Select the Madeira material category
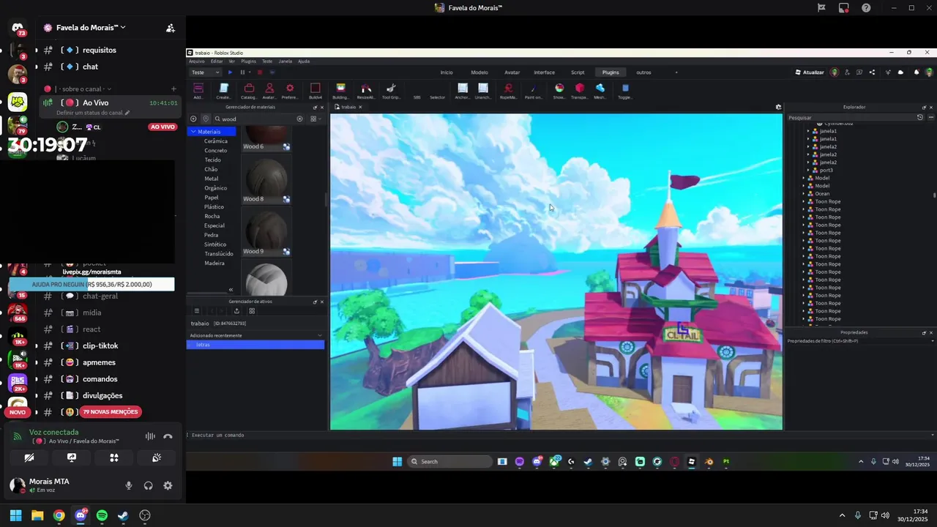The height and width of the screenshot is (527, 937). tap(214, 263)
